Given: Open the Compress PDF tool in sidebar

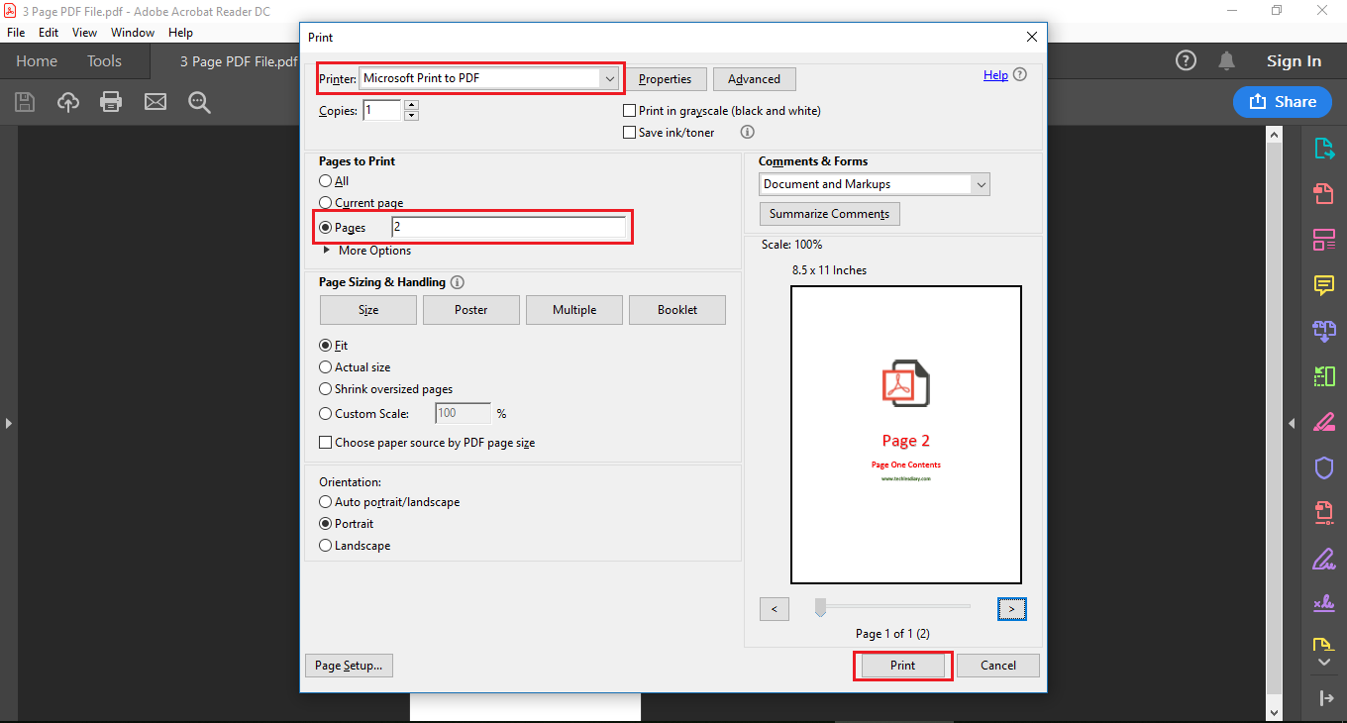Looking at the screenshot, I should pyautogui.click(x=1324, y=376).
